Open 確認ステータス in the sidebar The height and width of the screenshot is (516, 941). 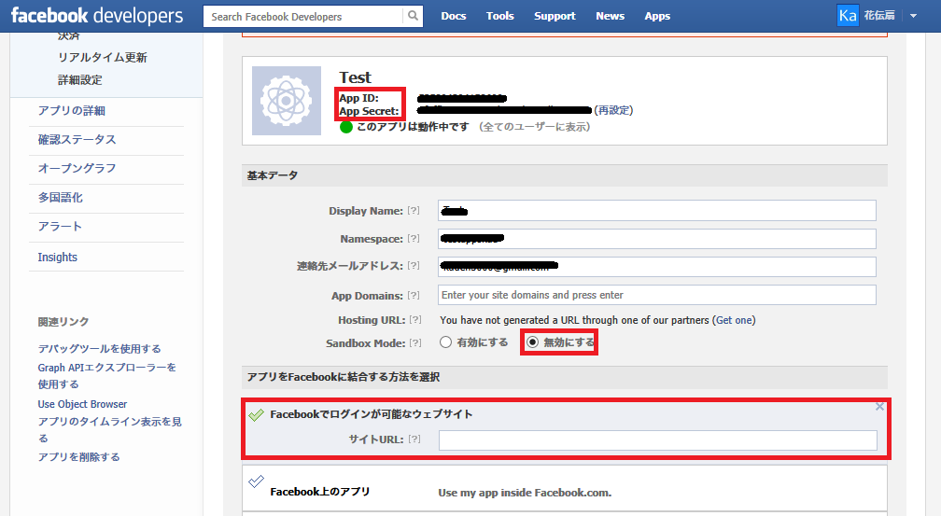point(77,140)
